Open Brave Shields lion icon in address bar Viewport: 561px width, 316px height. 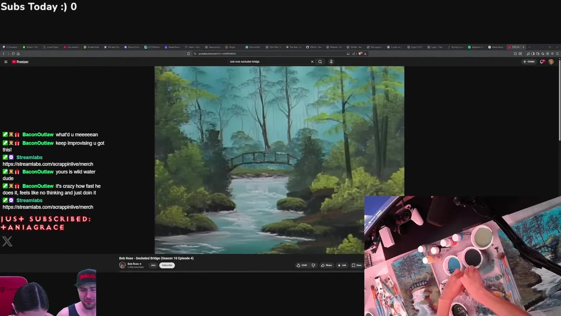tap(360, 54)
